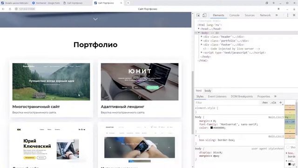The image size is (298, 168).
Task: Edit the font-family Montserrat value
Action: click(238, 124)
